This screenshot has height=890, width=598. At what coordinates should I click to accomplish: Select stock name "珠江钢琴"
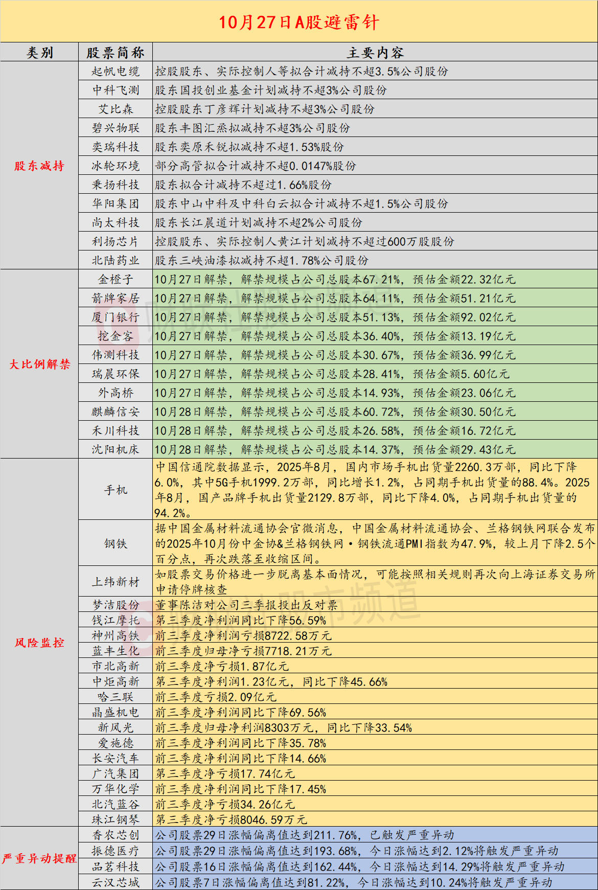coord(116,820)
